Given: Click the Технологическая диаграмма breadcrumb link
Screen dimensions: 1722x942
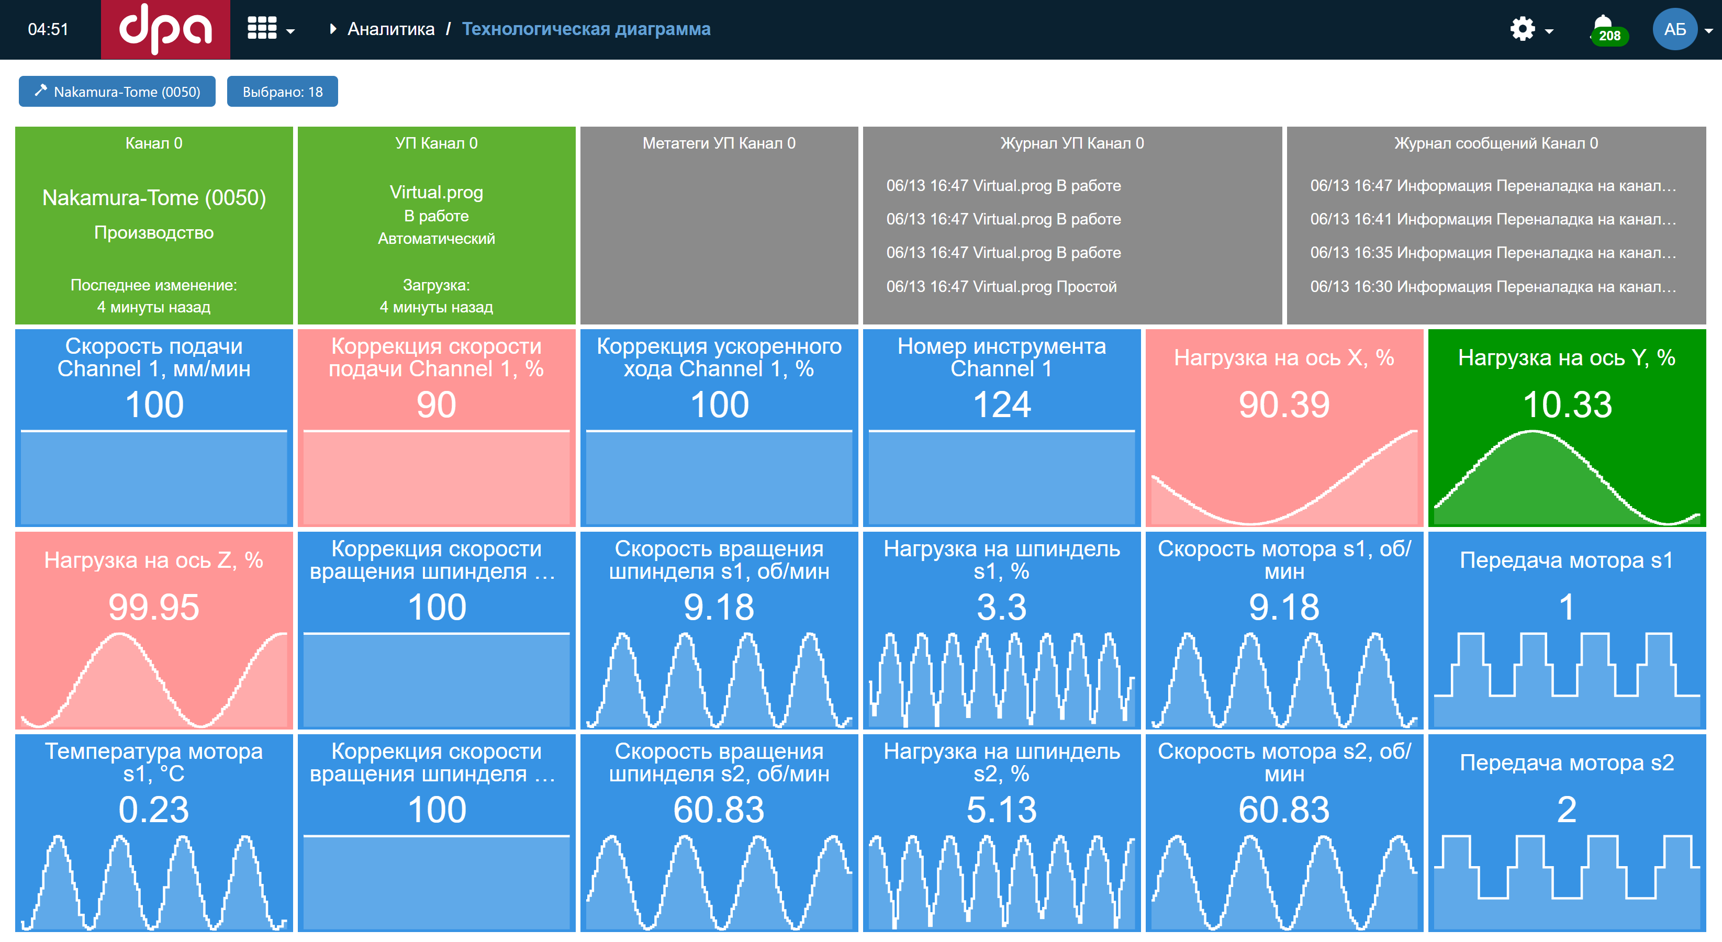Looking at the screenshot, I should (586, 29).
